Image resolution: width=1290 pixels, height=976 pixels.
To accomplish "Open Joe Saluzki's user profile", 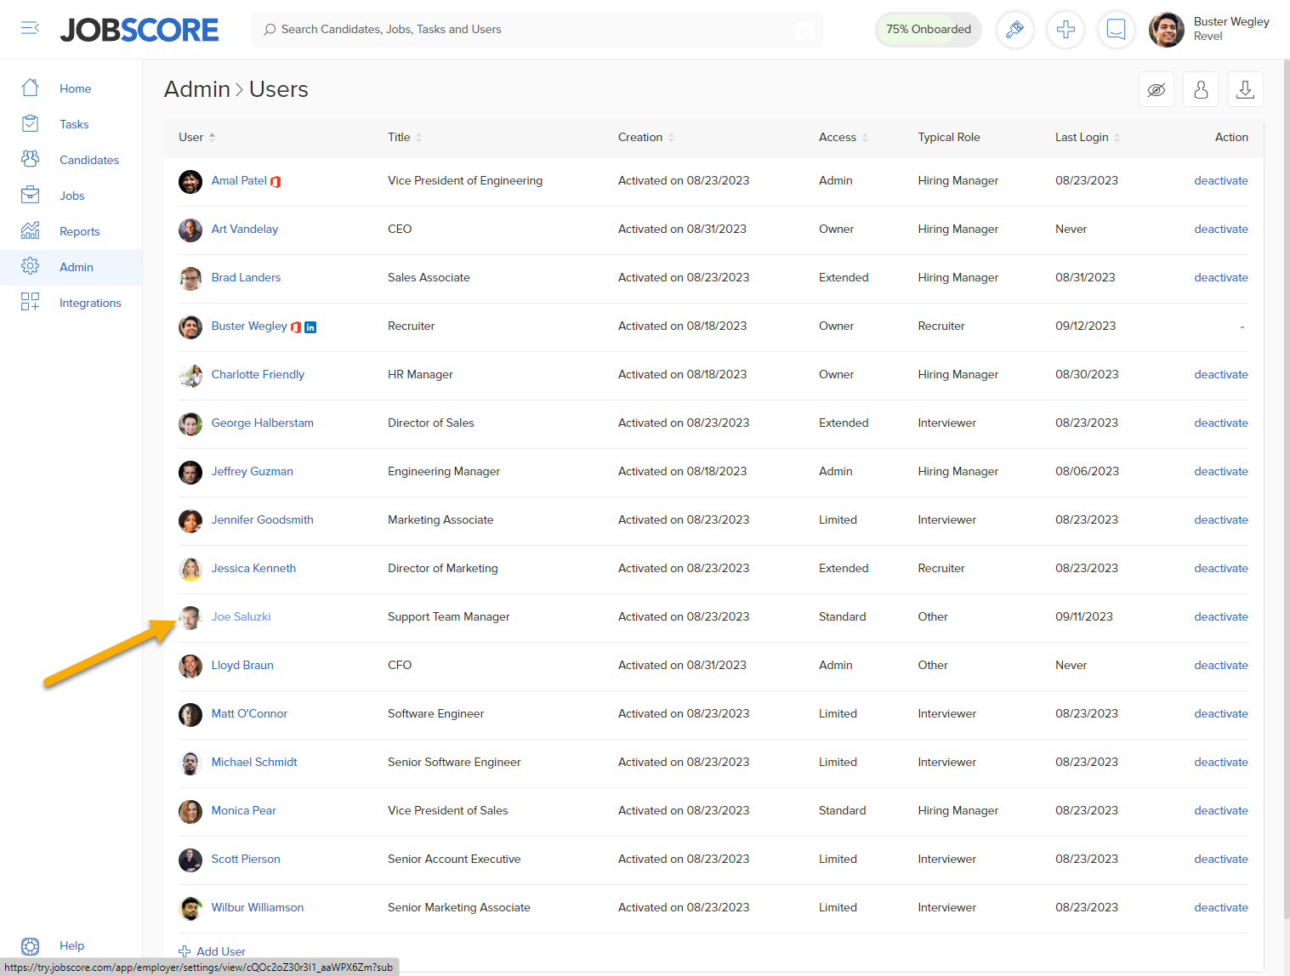I will click(241, 616).
